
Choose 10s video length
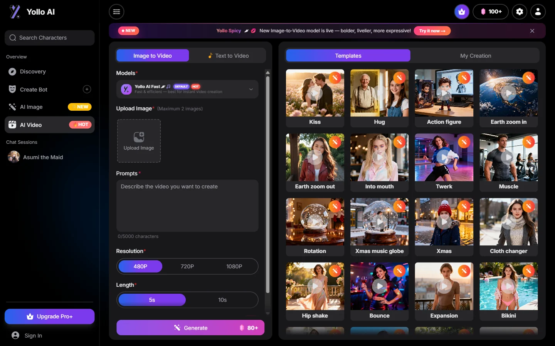[222, 300]
